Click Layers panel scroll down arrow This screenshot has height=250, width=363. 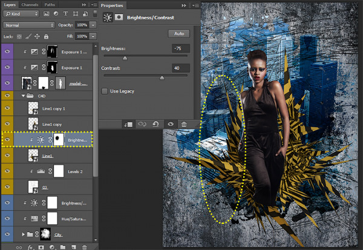pos(96,240)
